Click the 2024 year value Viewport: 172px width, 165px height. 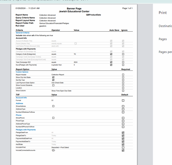[76, 62]
